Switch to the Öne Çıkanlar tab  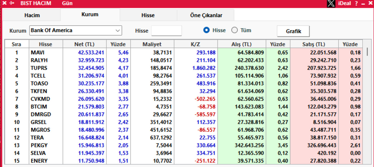click(206, 15)
